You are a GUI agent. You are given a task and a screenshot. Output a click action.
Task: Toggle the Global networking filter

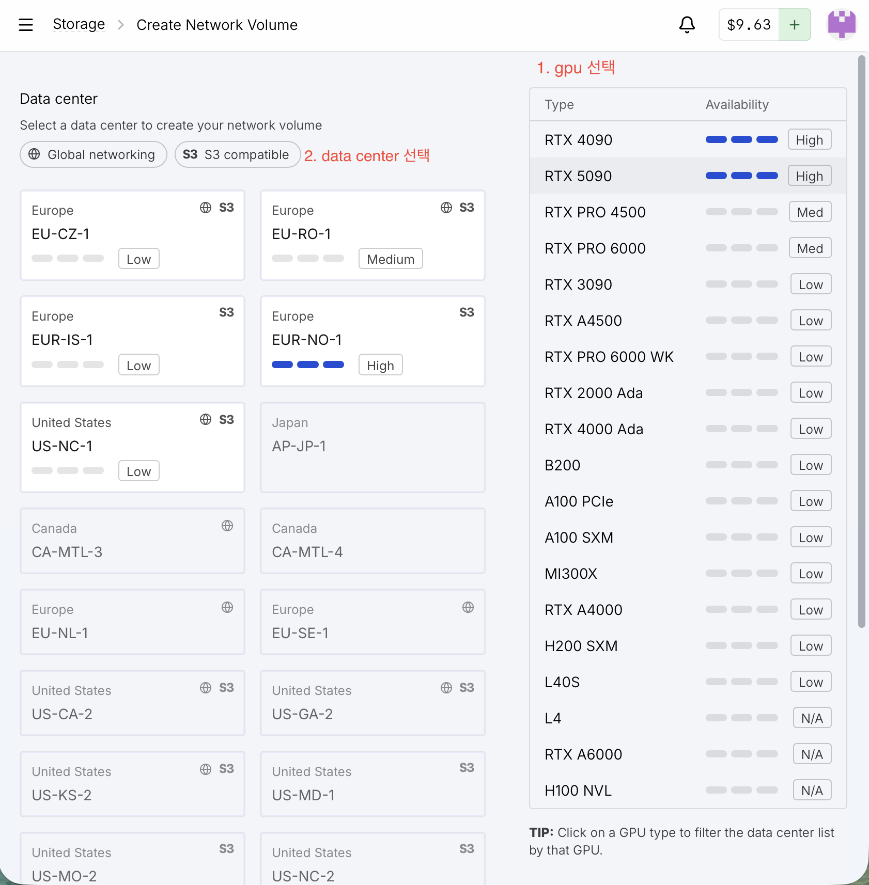(x=94, y=154)
